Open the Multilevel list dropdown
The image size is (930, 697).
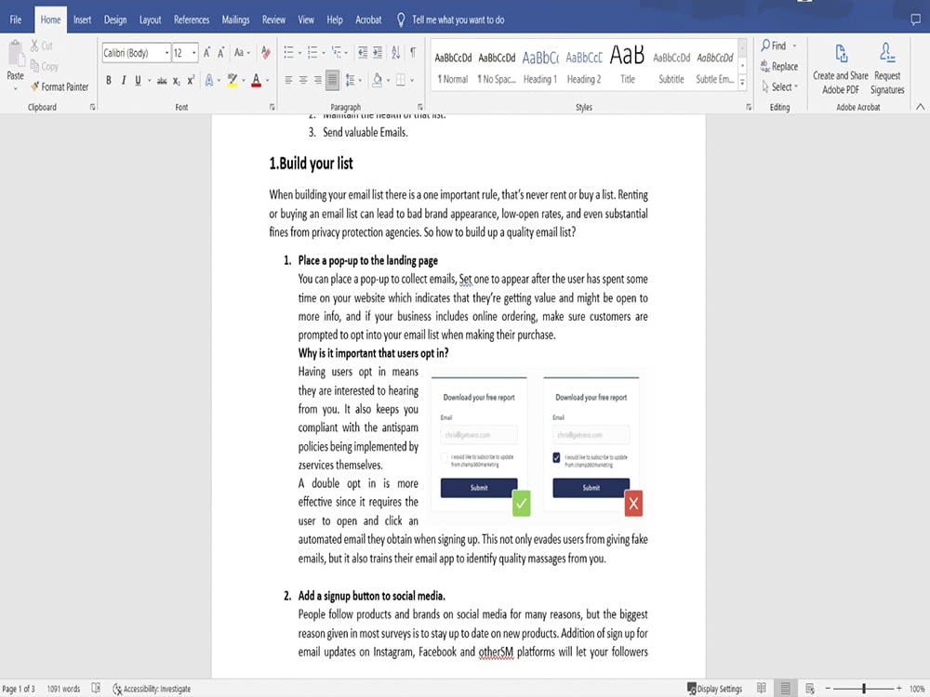coord(346,53)
